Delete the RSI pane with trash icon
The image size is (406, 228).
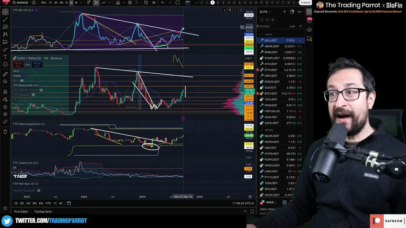[230, 10]
